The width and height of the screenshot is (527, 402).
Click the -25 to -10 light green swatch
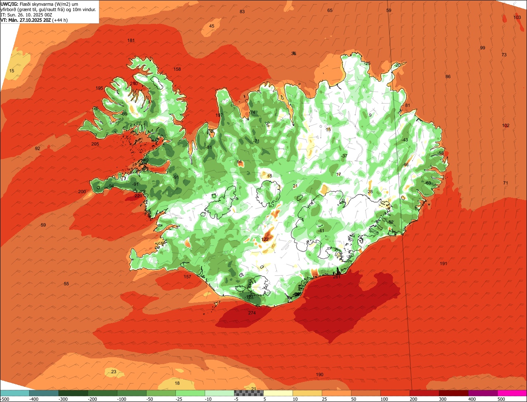[x=190, y=393]
